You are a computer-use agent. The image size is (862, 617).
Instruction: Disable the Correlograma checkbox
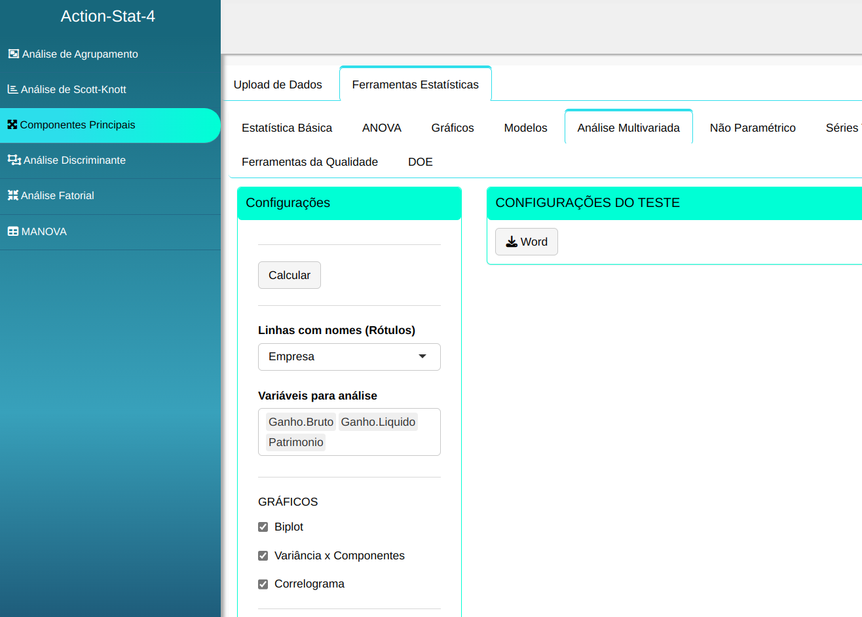tap(263, 584)
